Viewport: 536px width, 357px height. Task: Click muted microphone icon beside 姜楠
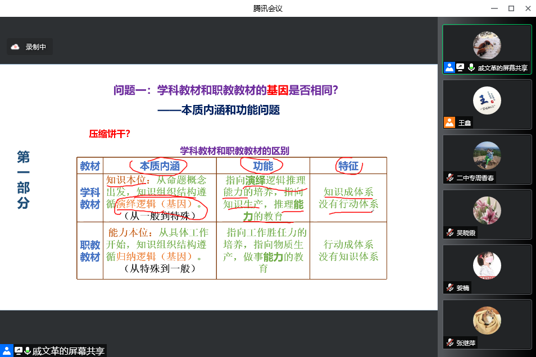click(x=450, y=287)
